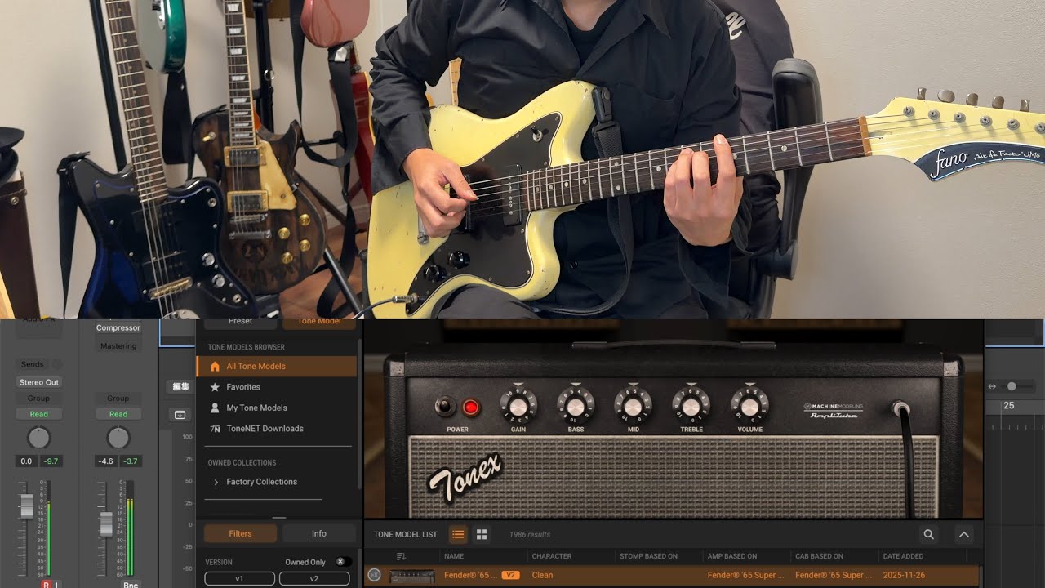Open the Info tab
This screenshot has width=1045, height=588.
click(x=318, y=533)
